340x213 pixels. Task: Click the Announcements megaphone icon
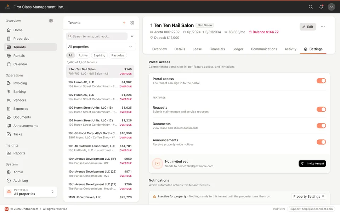(8, 126)
